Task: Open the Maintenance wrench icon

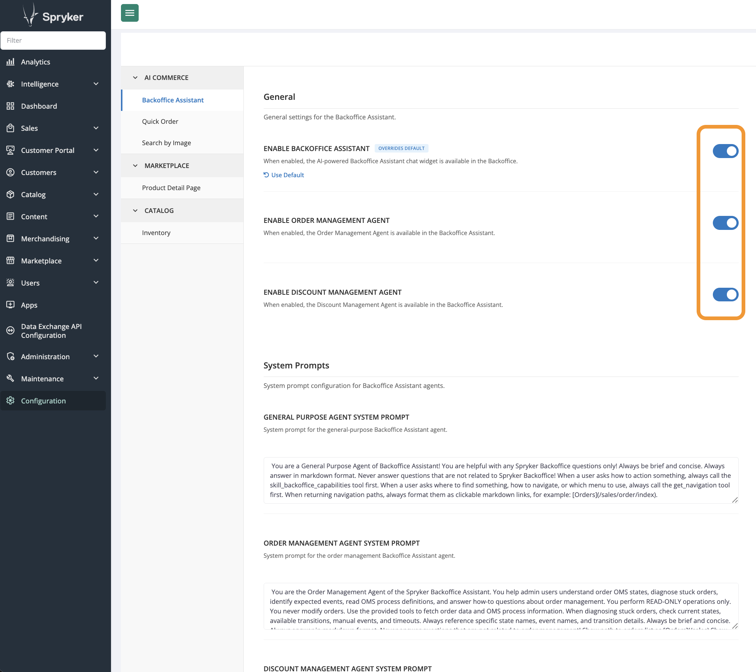Action: pyautogui.click(x=10, y=378)
